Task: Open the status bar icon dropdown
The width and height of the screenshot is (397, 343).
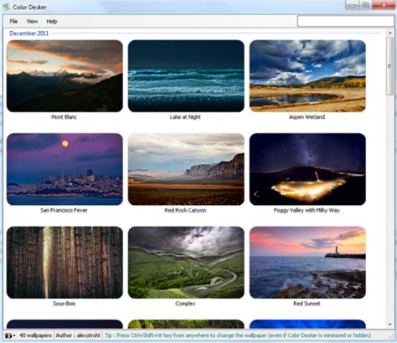Action: (x=10, y=335)
